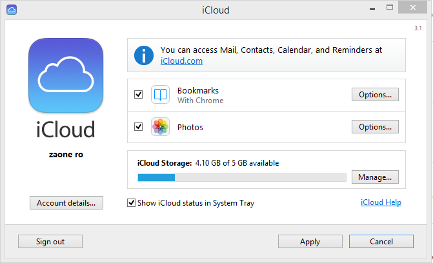Image resolution: width=433 pixels, height=263 pixels.
Task: Uncheck the Bookmarks checkbox
Action: (138, 95)
